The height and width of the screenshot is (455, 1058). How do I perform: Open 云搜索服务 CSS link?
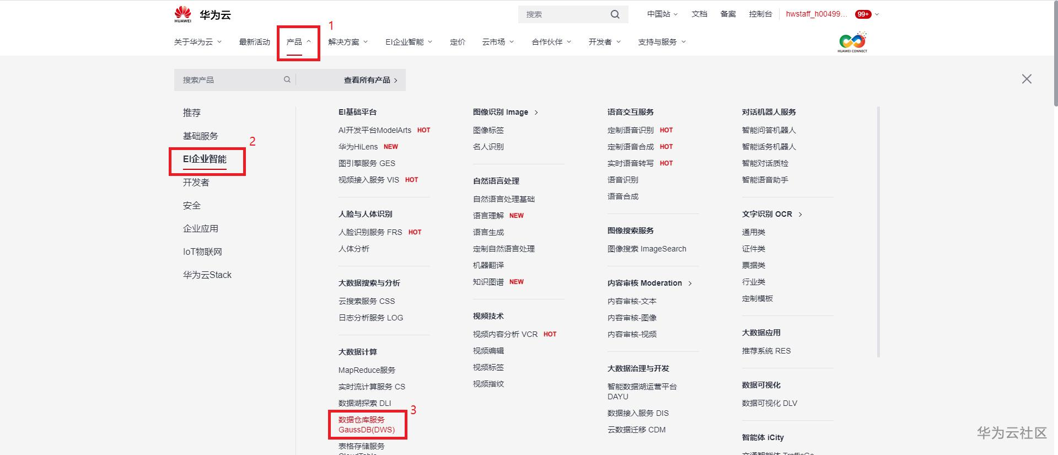click(367, 301)
